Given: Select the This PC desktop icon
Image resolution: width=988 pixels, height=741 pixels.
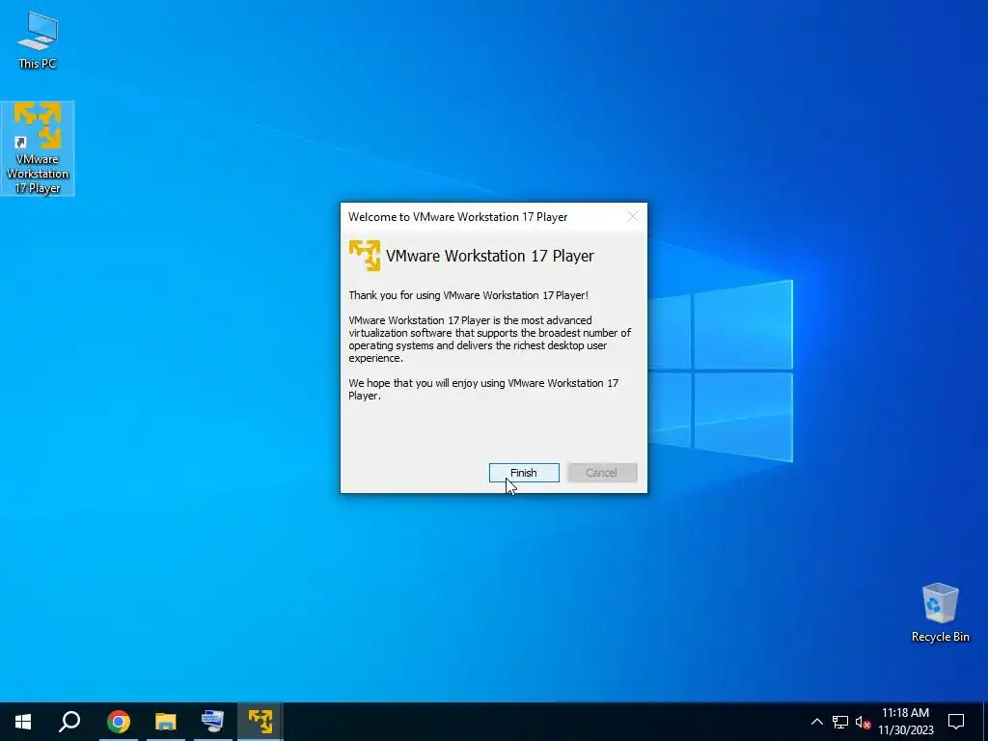Looking at the screenshot, I should click(x=38, y=41).
